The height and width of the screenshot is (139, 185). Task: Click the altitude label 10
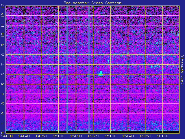click(3, 35)
